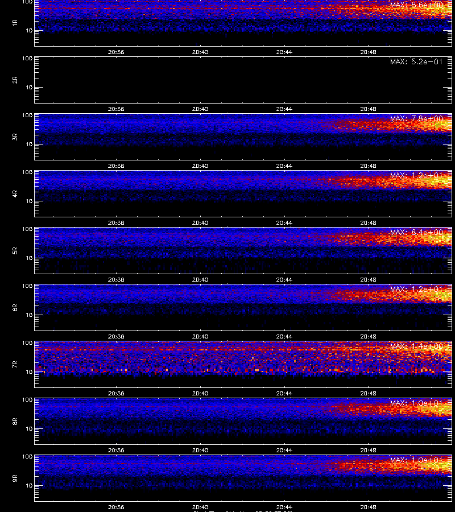Select the MAX: 5.2e-01 readout in panel 2R

pos(416,61)
